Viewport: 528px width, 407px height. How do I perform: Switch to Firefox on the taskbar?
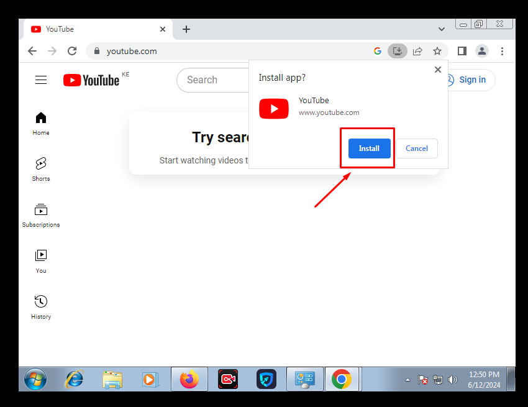pyautogui.click(x=189, y=380)
